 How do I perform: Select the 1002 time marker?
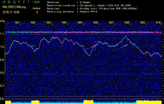(x=33, y=22)
